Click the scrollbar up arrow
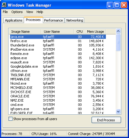 click(118, 31)
